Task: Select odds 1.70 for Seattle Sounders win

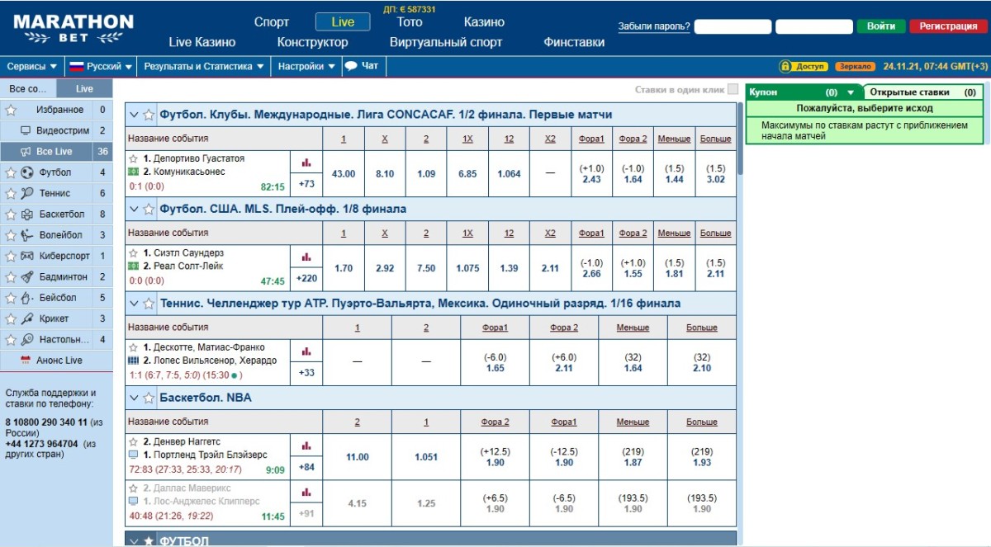Action: point(344,268)
